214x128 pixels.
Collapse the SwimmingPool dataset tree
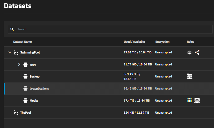pos(9,52)
